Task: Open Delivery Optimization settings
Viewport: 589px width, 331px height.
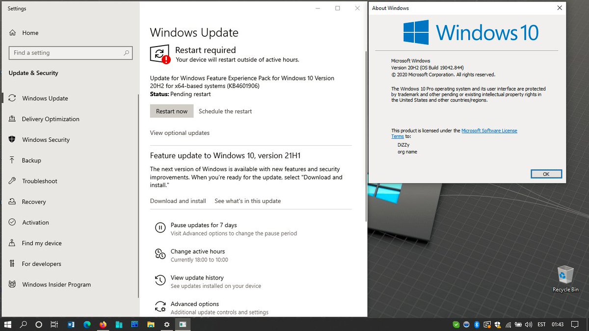Action: coord(51,119)
